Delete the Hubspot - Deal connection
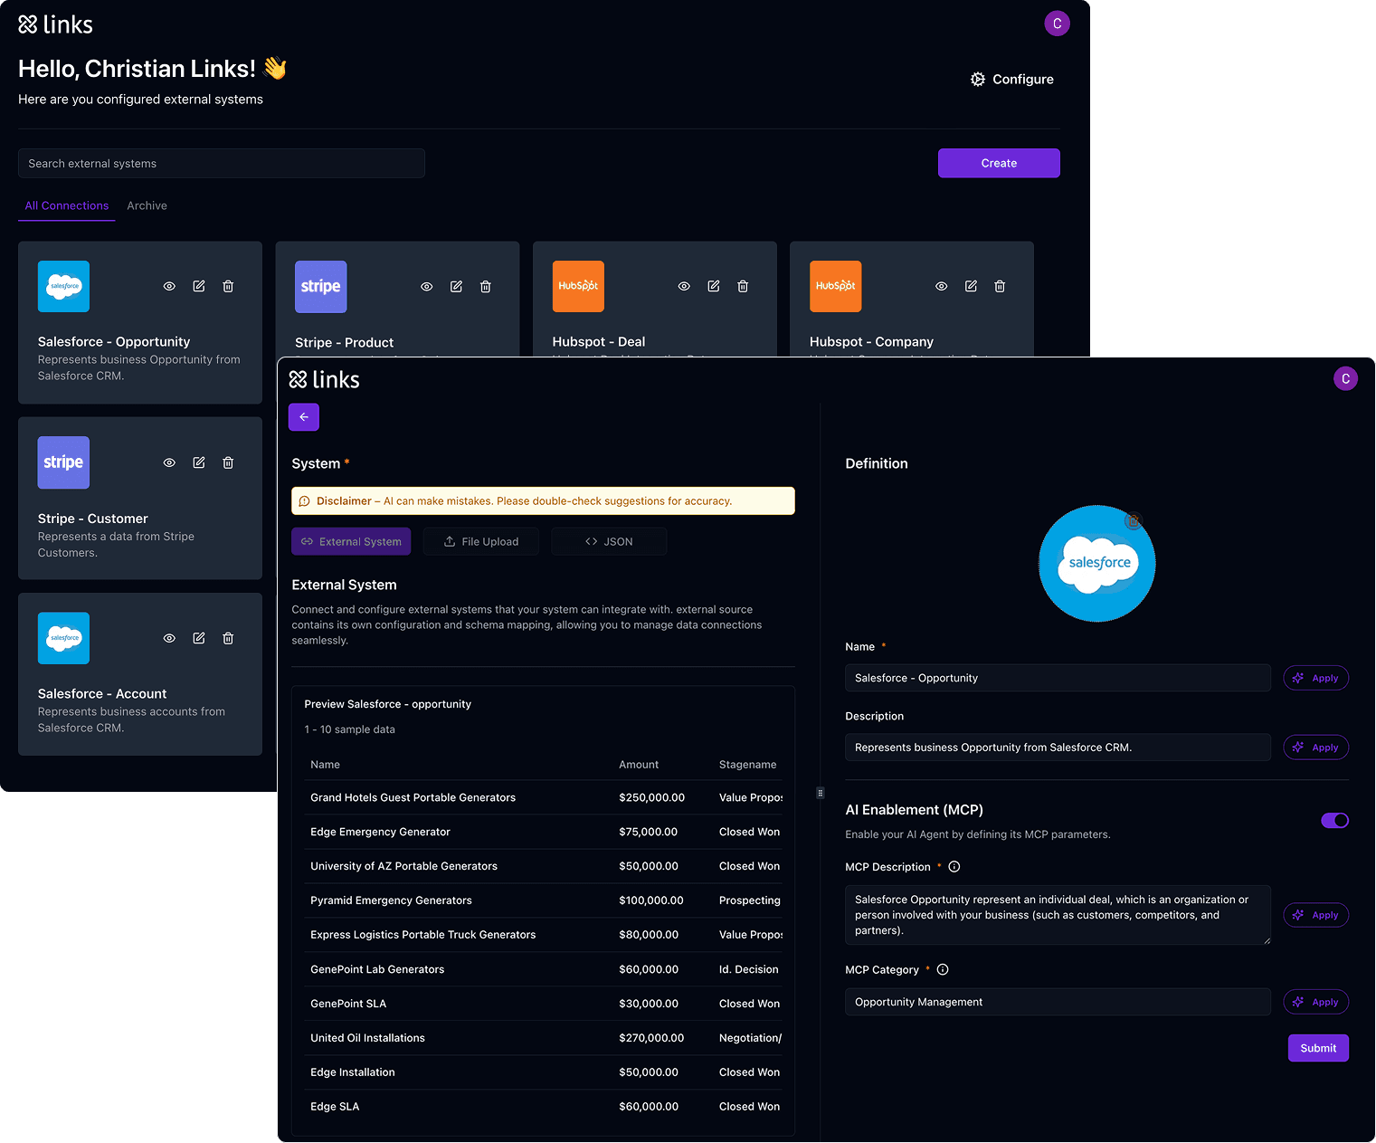This screenshot has height=1143, width=1376. point(743,286)
